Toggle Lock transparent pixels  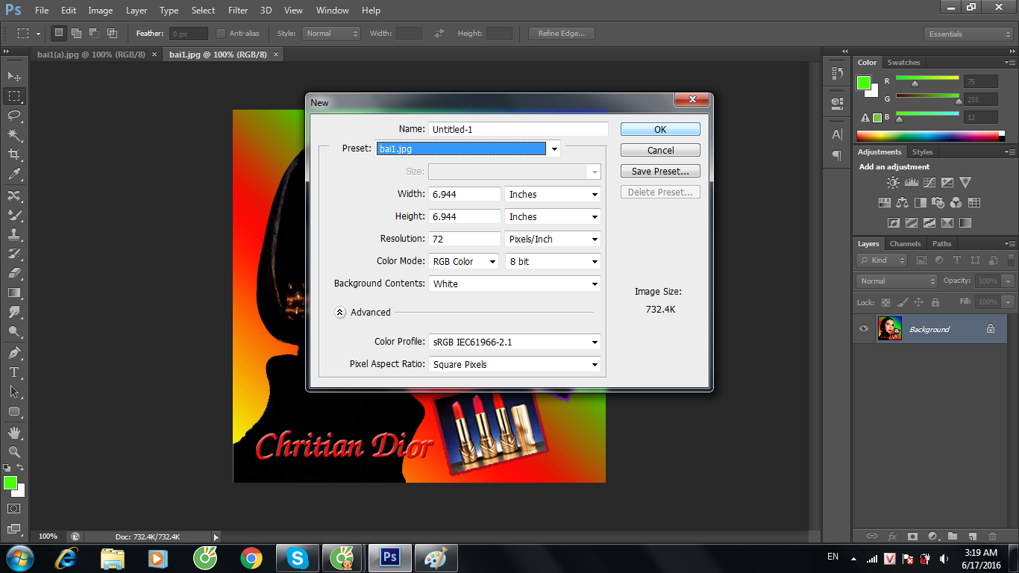(885, 302)
